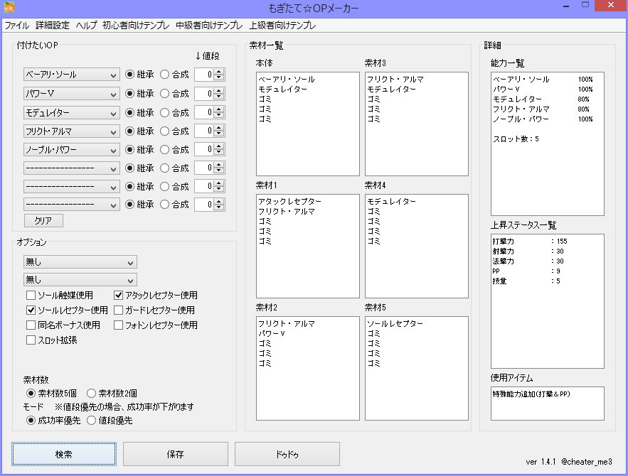Image resolution: width=628 pixels, height=476 pixels.
Task: Click the クリア button
Action: [x=43, y=220]
